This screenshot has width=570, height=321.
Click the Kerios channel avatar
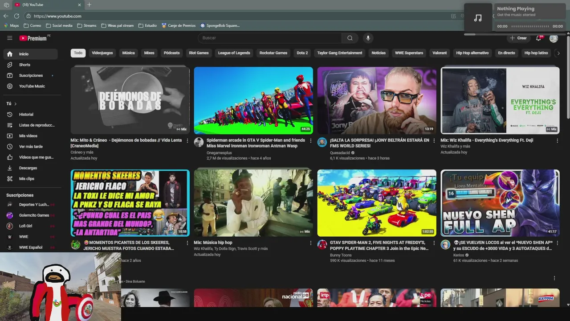coord(445,244)
